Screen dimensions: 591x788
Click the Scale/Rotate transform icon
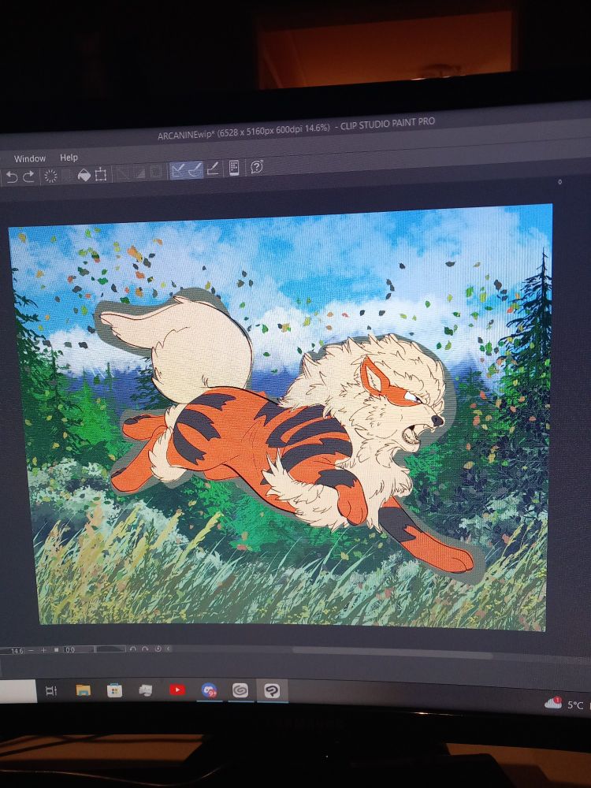101,174
